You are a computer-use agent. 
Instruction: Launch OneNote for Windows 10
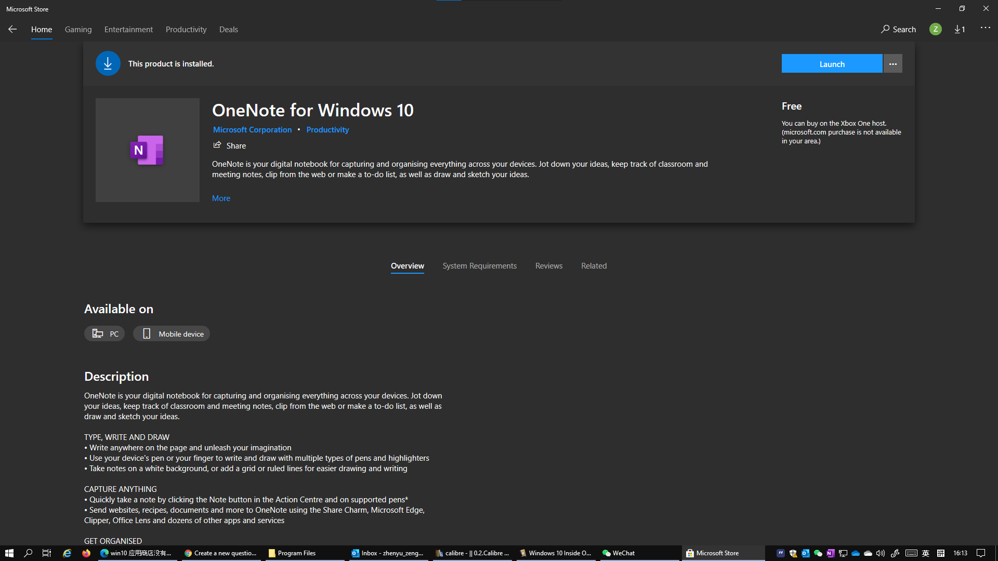point(832,64)
